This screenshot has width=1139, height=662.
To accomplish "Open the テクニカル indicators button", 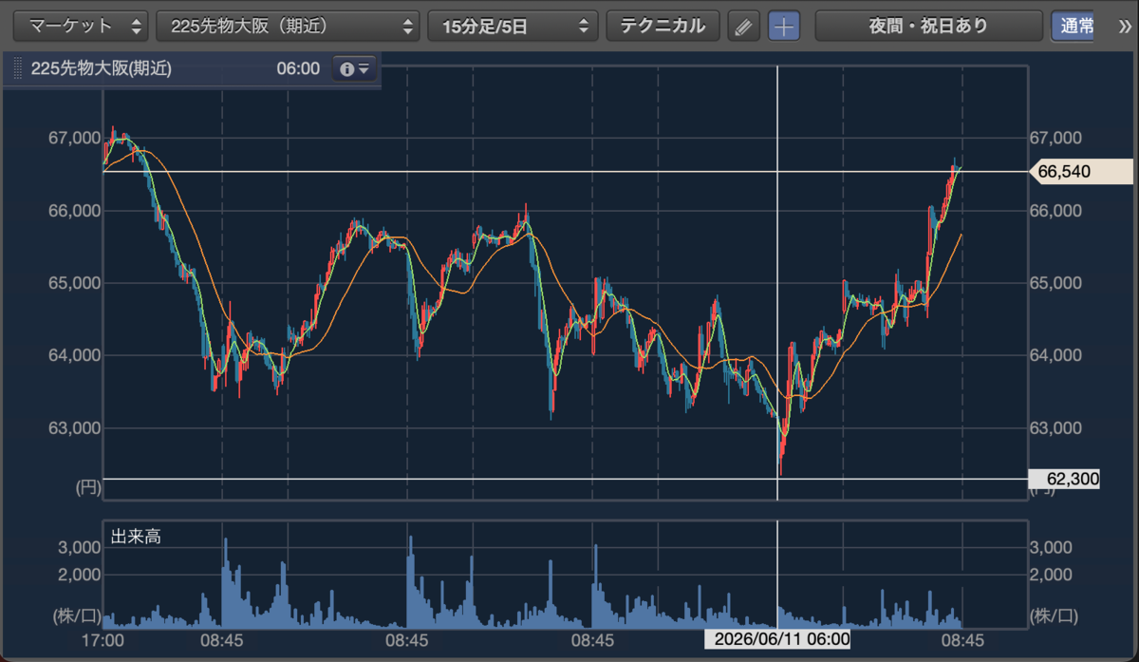I will pos(663,26).
